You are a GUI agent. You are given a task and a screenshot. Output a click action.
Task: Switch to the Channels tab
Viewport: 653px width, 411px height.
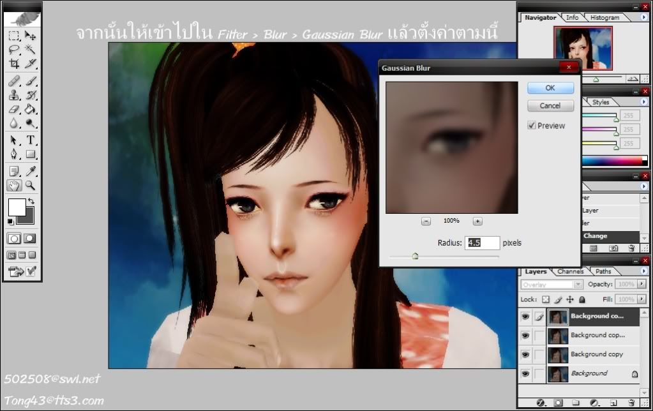(x=571, y=271)
